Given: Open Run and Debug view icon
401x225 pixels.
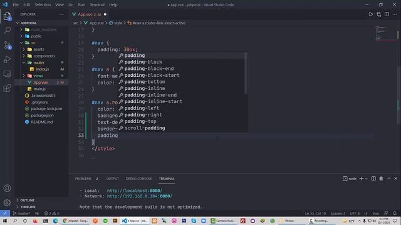Looking at the screenshot, I should pos(7,59).
